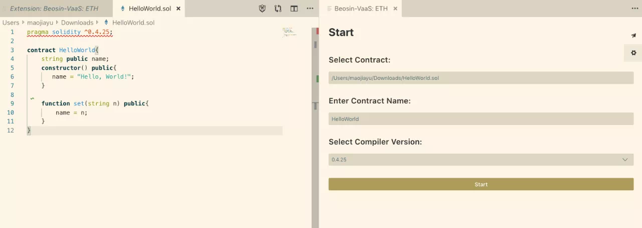
Task: Open the gear settings icon in Beosin panel
Action: click(x=633, y=53)
